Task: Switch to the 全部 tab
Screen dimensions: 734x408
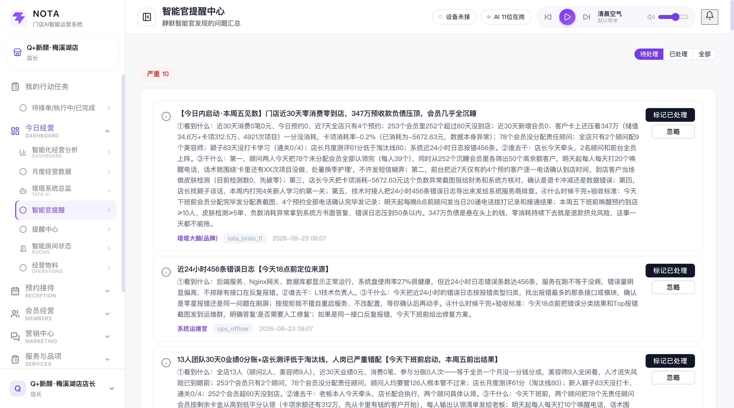Action: click(x=704, y=54)
